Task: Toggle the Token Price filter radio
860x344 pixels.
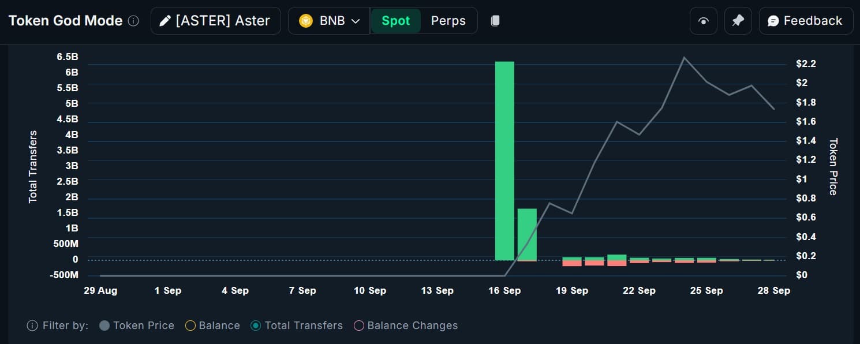Action: click(104, 326)
